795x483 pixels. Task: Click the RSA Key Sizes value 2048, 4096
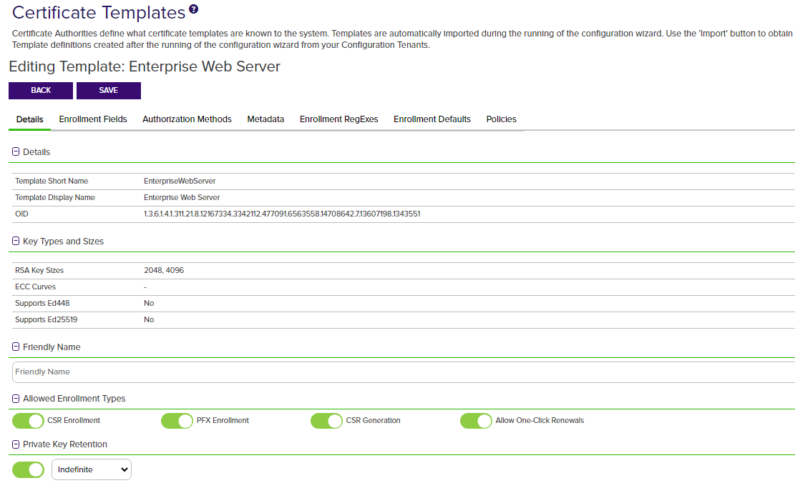point(164,270)
